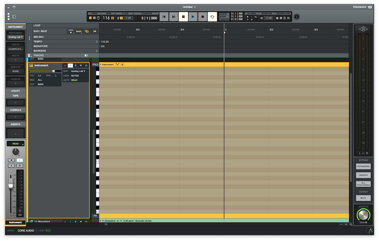
Task: Click the link icon next to SNAP
Action: (87, 31)
